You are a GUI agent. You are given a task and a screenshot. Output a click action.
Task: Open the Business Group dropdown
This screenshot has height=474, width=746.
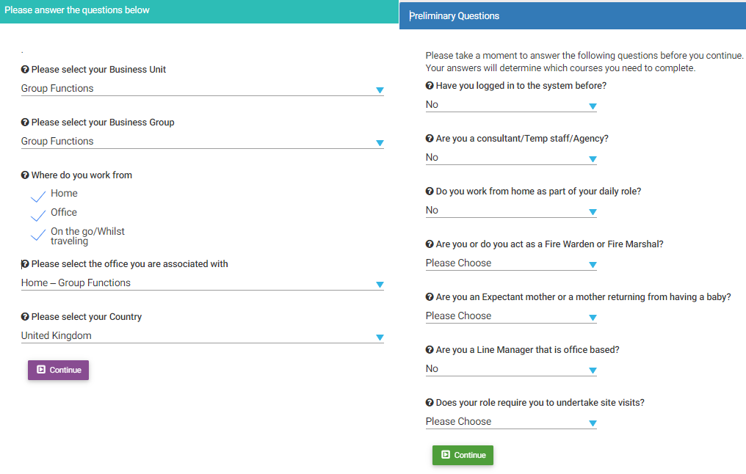pyautogui.click(x=202, y=142)
